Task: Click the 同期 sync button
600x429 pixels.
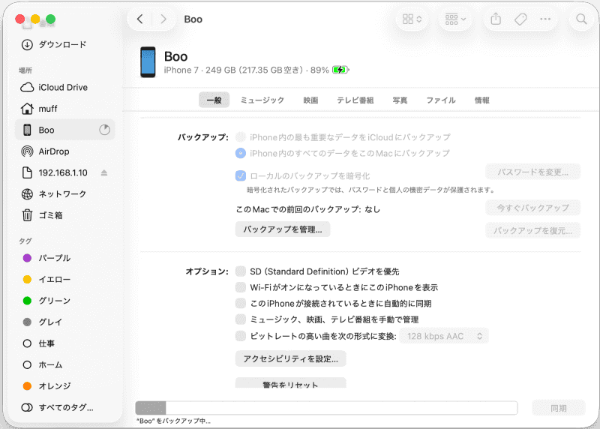Action: pyautogui.click(x=558, y=408)
